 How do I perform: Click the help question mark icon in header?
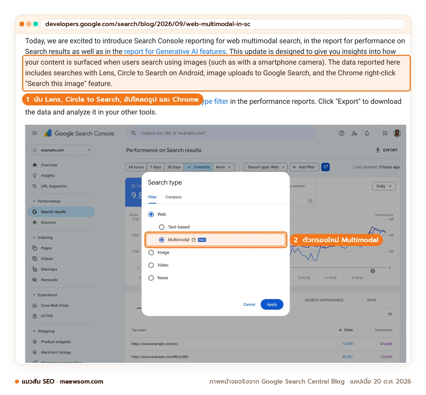[x=342, y=133]
